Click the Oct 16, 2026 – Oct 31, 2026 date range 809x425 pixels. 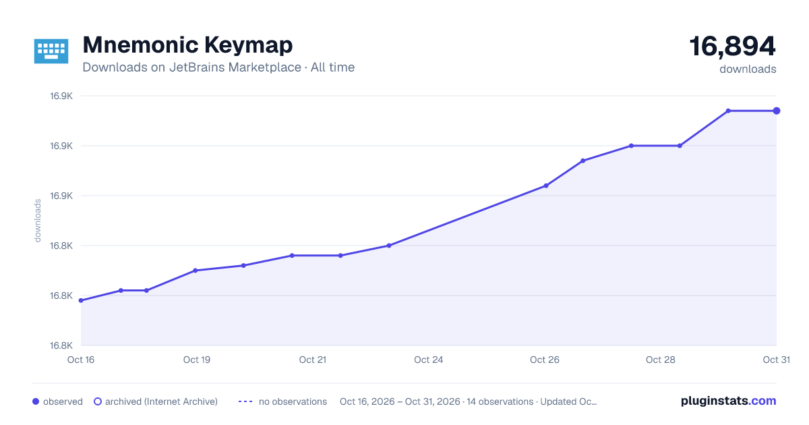click(400, 401)
